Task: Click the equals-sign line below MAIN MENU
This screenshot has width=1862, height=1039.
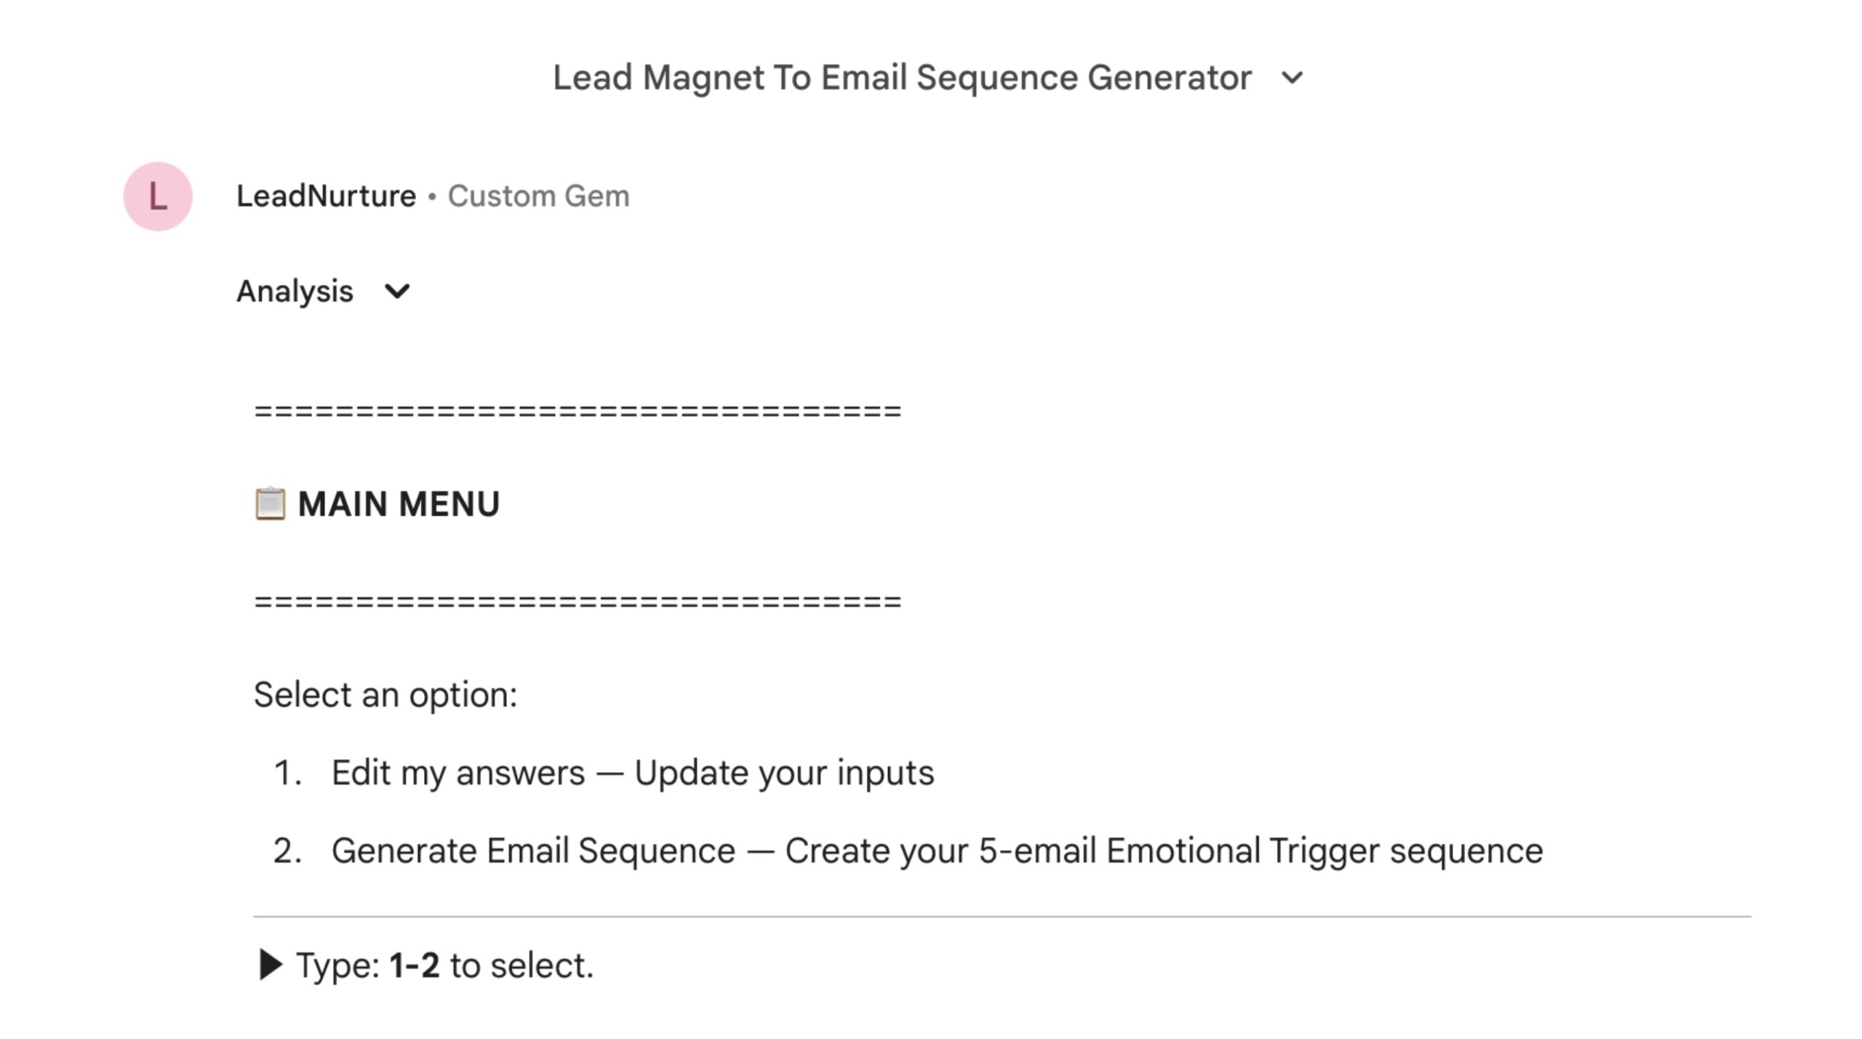Action: 578,602
